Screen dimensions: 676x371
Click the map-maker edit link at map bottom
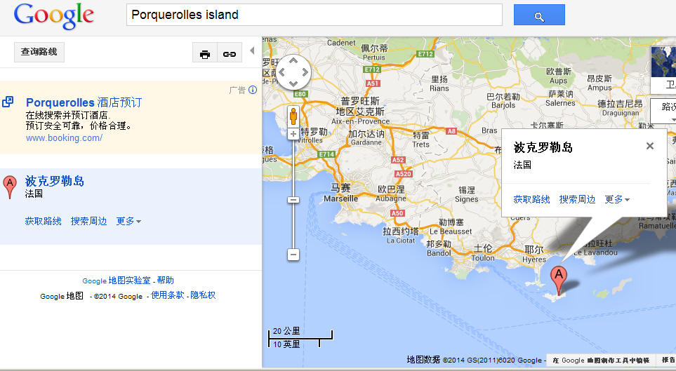pyautogui.click(x=601, y=360)
